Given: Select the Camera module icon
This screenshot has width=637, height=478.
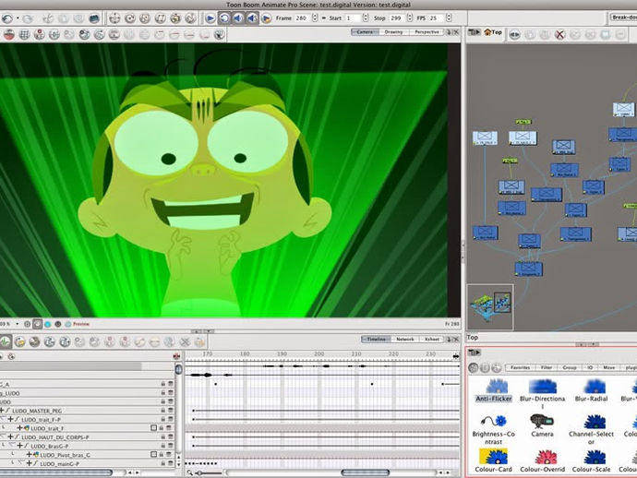Looking at the screenshot, I should [542, 421].
